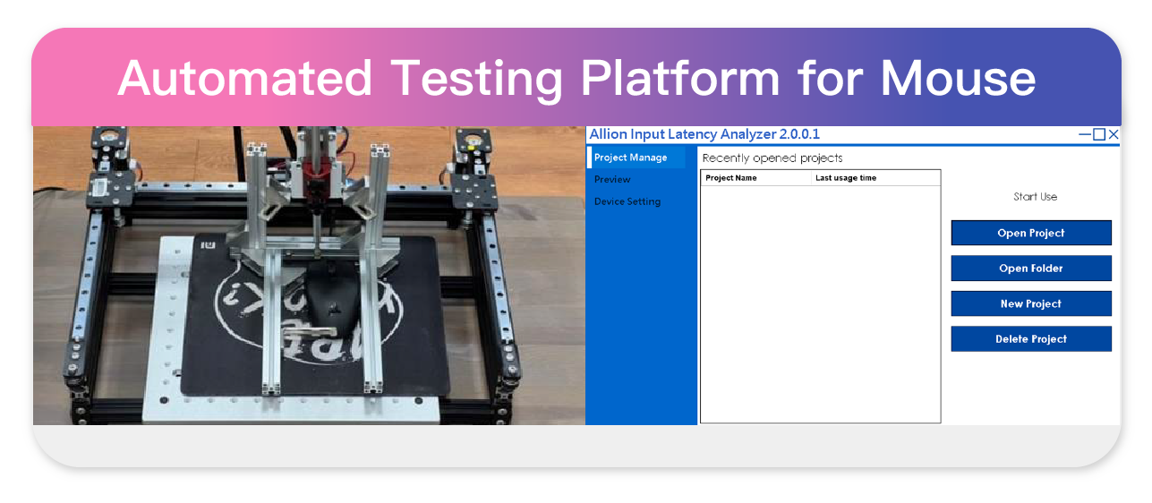Sort by the Last usage time column
This screenshot has width=1152, height=503.
click(x=846, y=178)
